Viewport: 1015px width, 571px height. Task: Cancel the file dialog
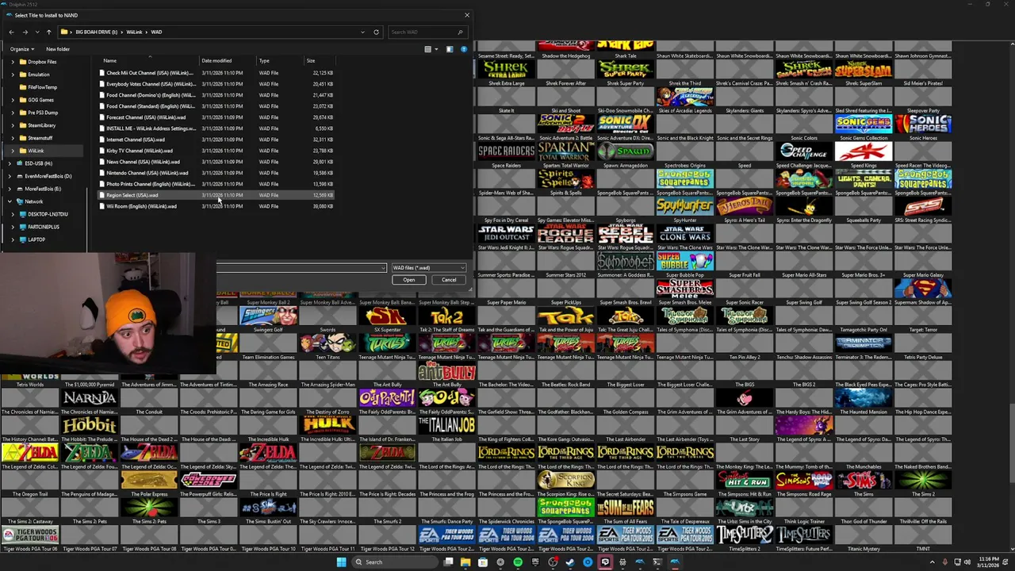pos(449,280)
